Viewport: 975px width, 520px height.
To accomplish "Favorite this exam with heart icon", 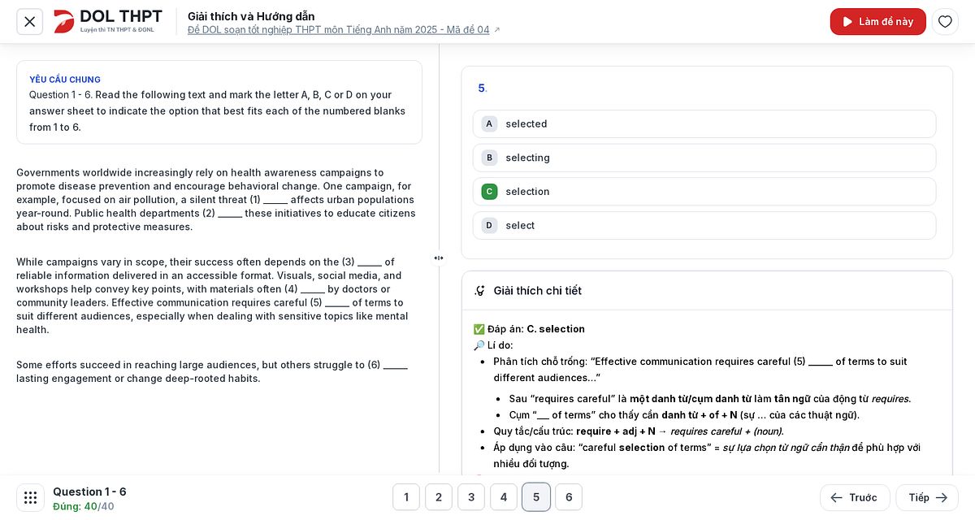I will [x=945, y=22].
